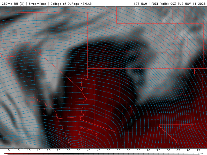Click the colorbar label "95"
The height and width of the screenshot is (155, 207).
(x=198, y=150)
